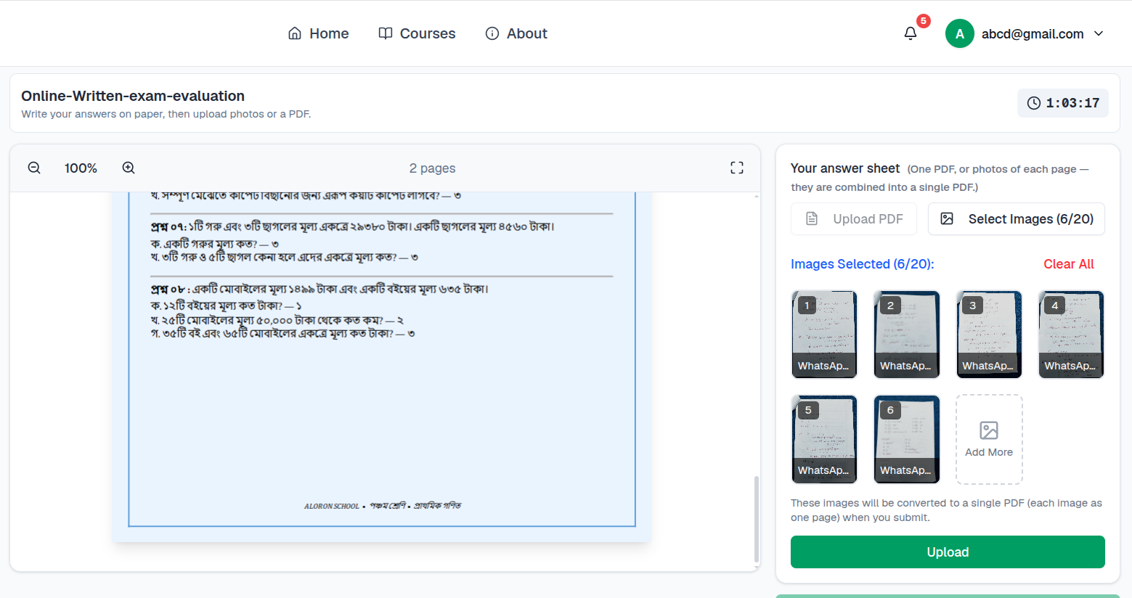The image size is (1132, 598).
Task: Click the 100% zoom level text
Action: point(81,168)
